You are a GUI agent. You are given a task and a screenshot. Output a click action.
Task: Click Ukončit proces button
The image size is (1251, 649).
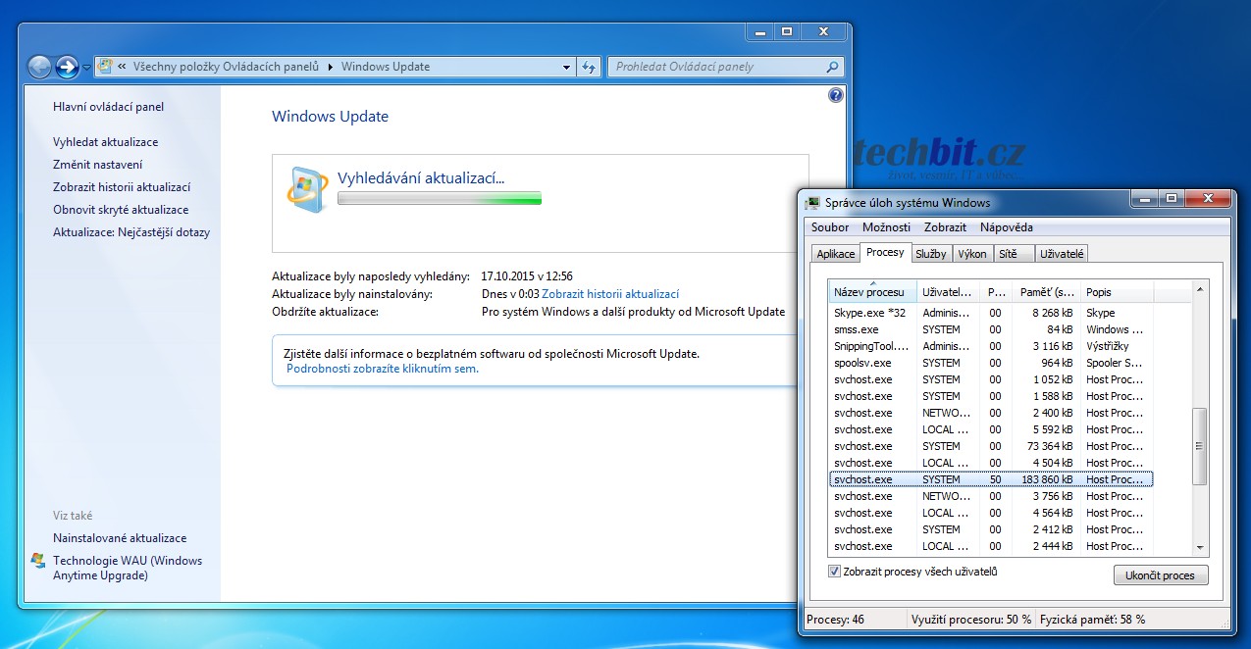click(x=1161, y=575)
